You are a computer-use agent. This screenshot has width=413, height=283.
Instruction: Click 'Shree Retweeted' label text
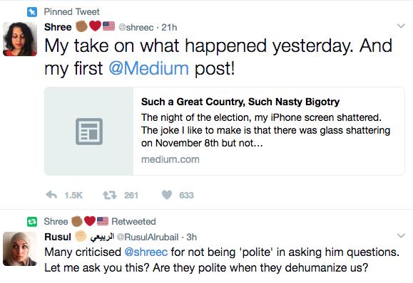(x=100, y=221)
